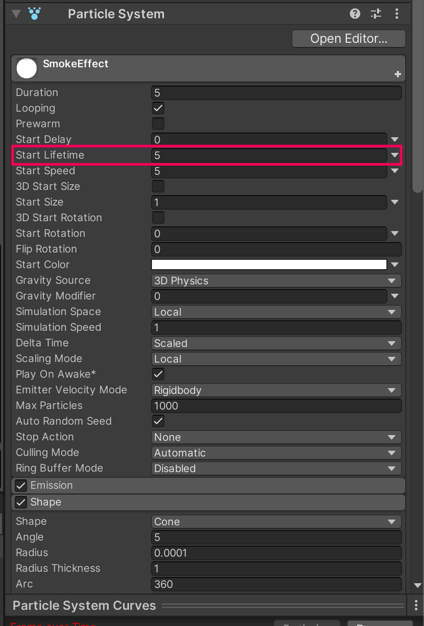Uncheck Play On Awake
The image size is (424, 626).
pos(158,374)
